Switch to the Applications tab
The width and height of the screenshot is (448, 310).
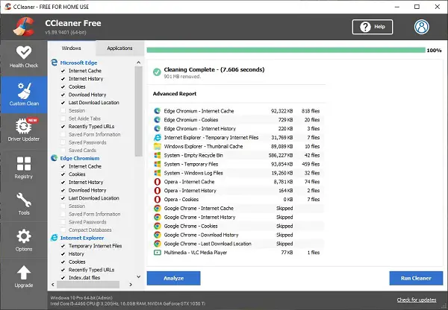[x=119, y=48]
